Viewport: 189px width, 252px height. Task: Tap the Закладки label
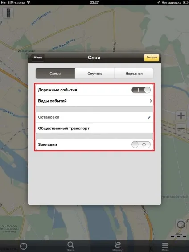pyautogui.click(x=47, y=145)
